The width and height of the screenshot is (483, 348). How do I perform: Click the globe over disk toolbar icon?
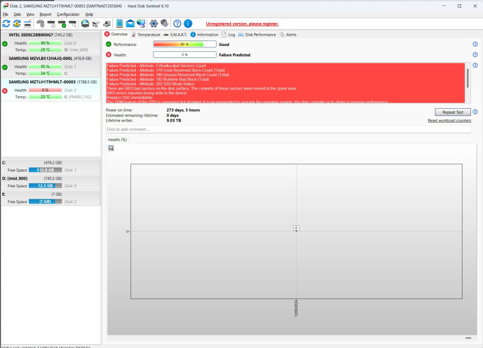pos(85,24)
